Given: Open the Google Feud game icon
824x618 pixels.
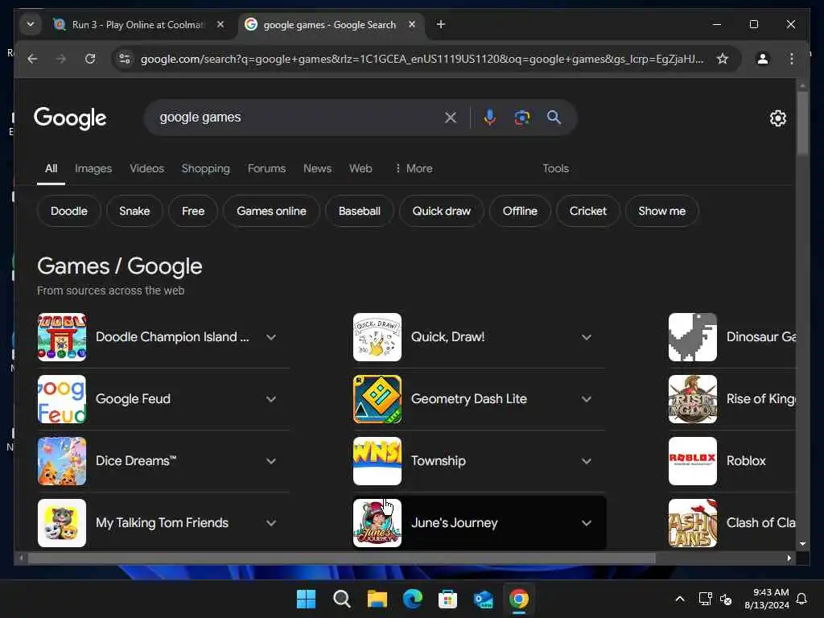Looking at the screenshot, I should click(x=62, y=399).
